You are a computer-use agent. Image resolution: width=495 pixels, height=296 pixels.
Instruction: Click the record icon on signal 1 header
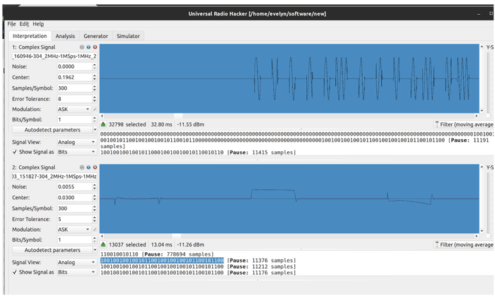pos(82,47)
